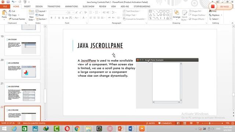Open Quick Styles gallery
This screenshot has height=132, width=235.
[x=184, y=15]
